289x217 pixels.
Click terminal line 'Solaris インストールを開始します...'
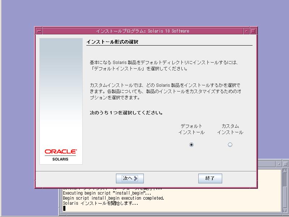(100, 203)
